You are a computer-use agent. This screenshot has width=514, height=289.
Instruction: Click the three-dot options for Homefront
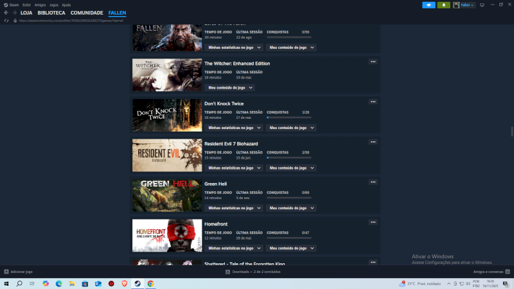click(x=373, y=222)
